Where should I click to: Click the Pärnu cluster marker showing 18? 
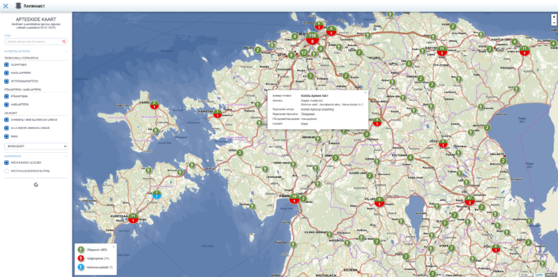point(294,198)
